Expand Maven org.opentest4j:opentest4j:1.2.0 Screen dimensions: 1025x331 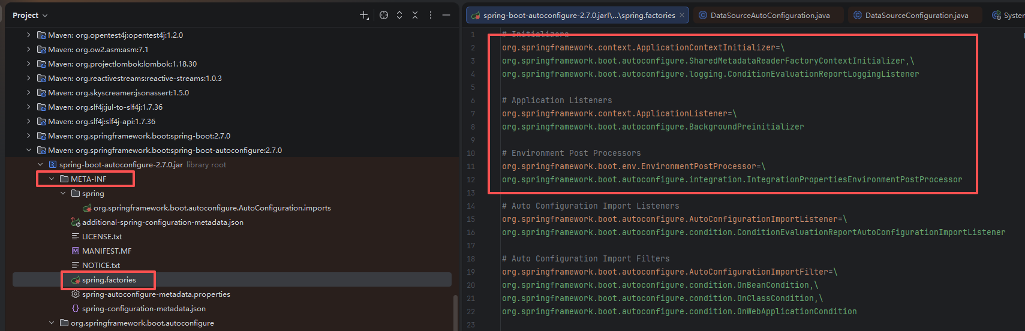point(28,35)
